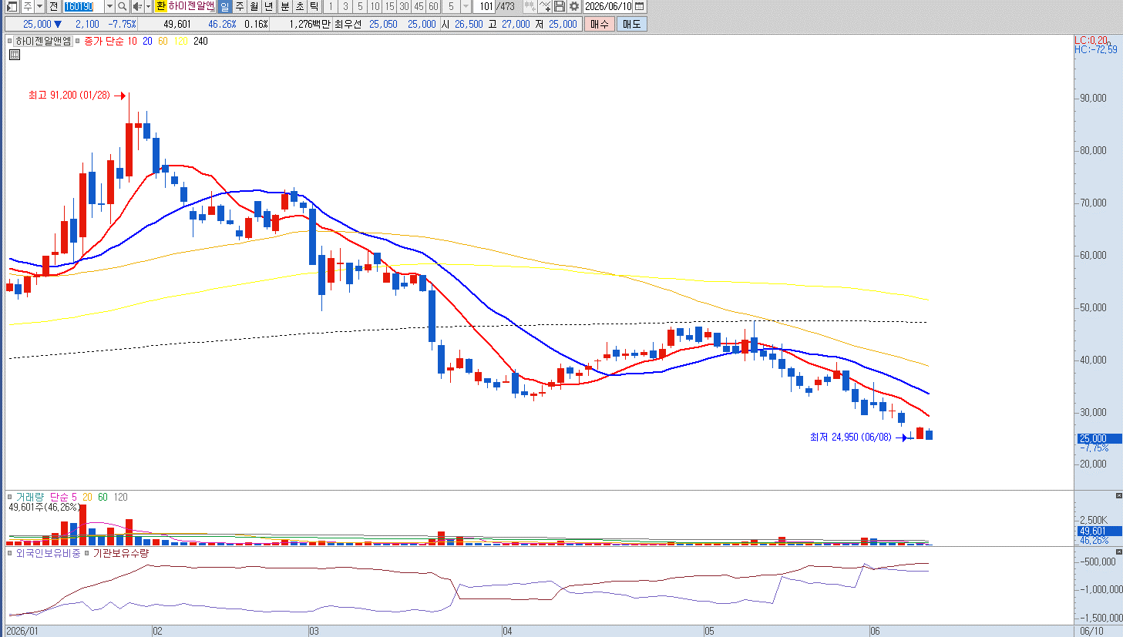Image resolution: width=1123 pixels, height=637 pixels.
Task: Click the 매도 sell button
Action: pos(631,24)
